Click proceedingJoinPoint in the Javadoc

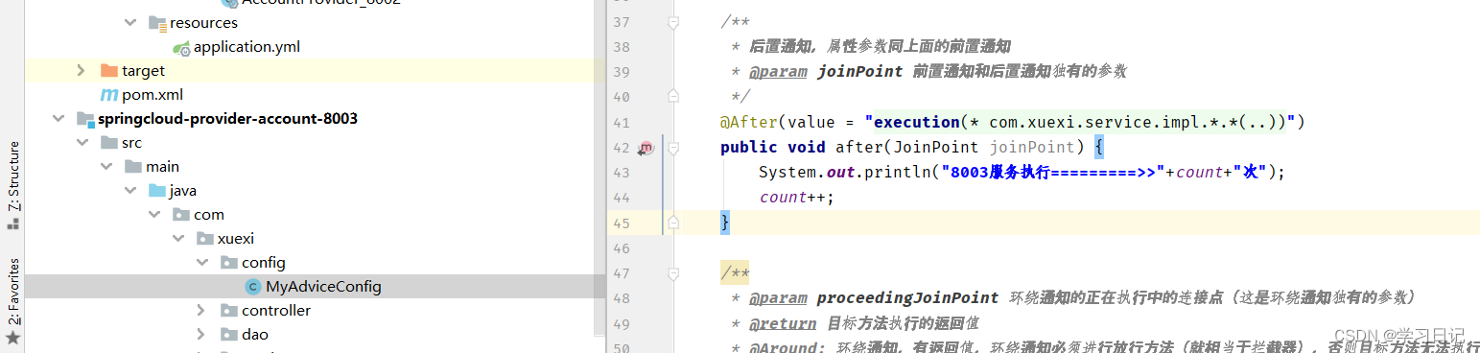coord(907,297)
